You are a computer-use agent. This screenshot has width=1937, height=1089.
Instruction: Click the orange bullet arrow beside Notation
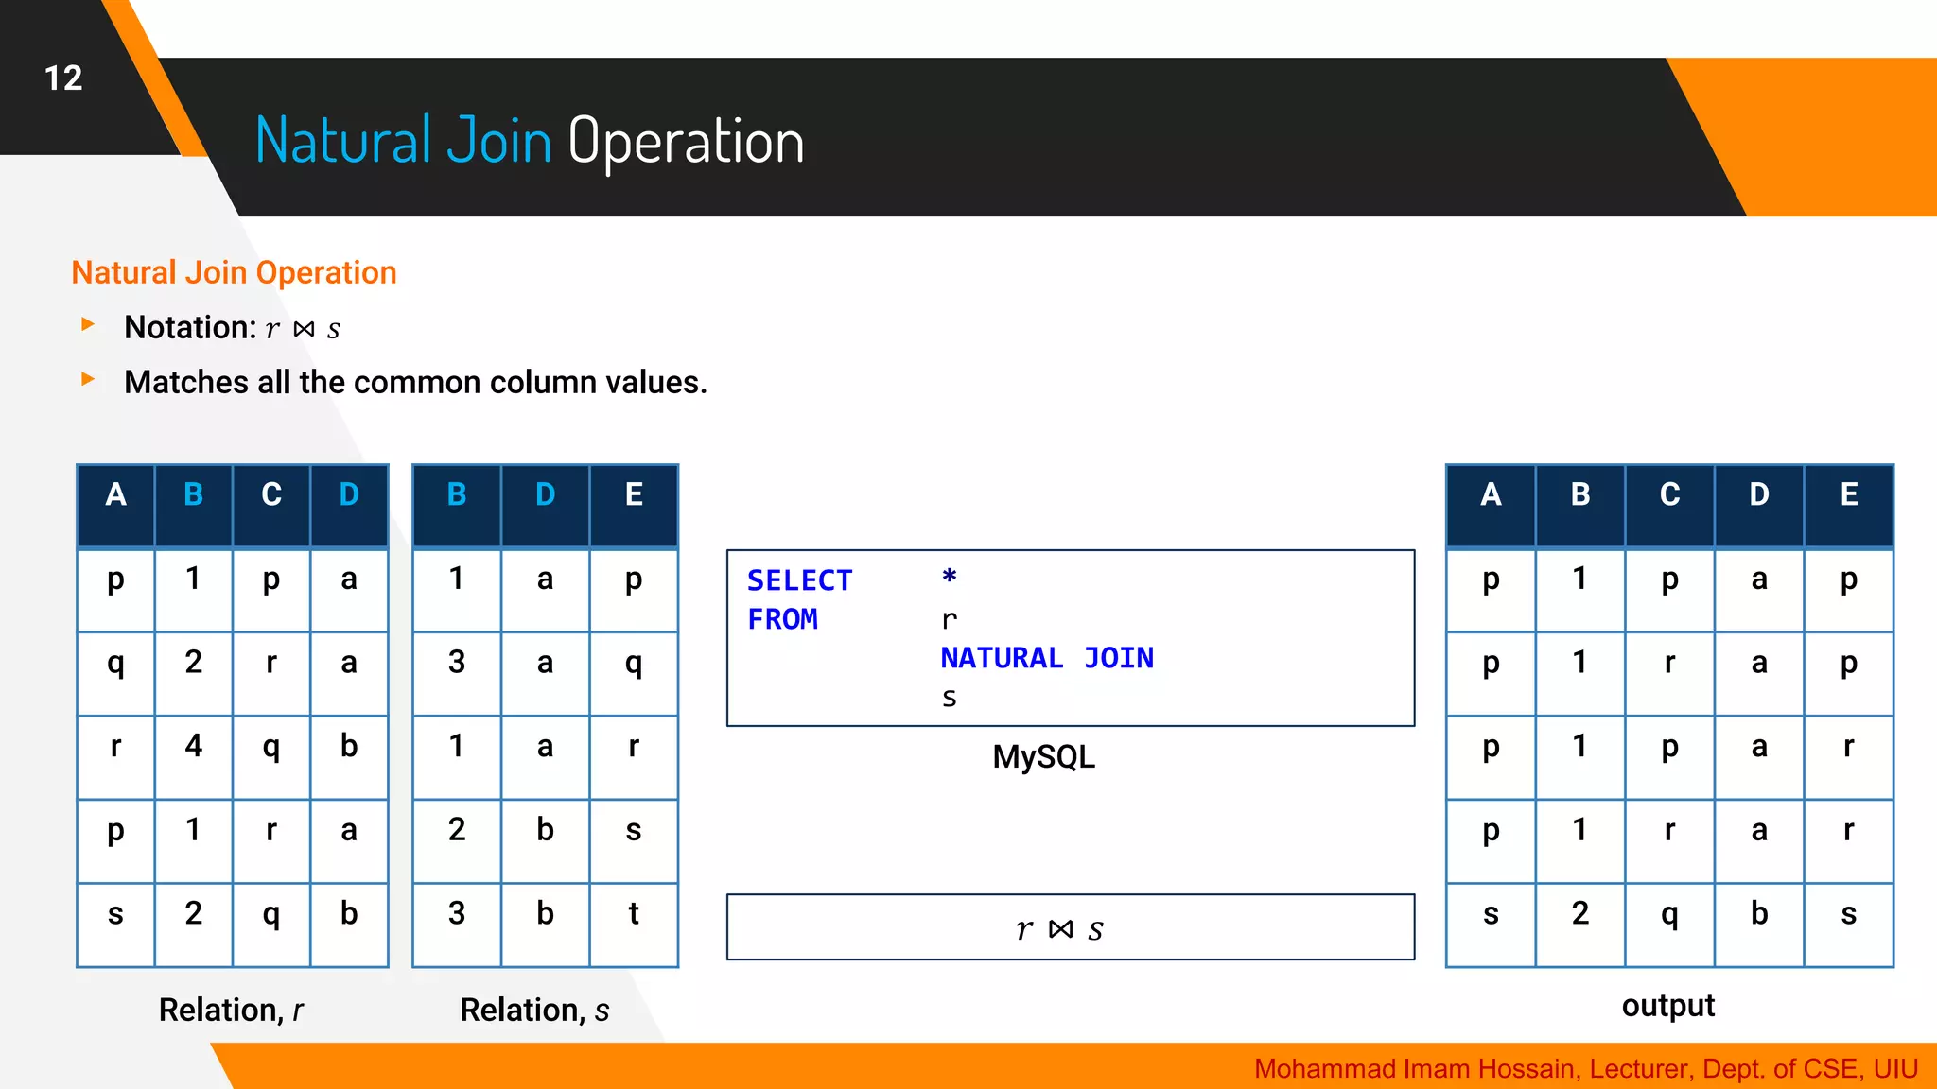pos(88,324)
